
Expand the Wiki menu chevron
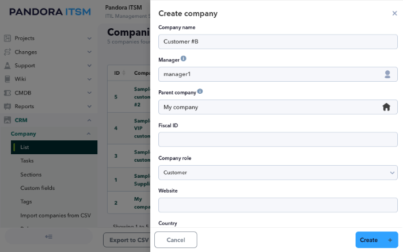tap(89, 79)
